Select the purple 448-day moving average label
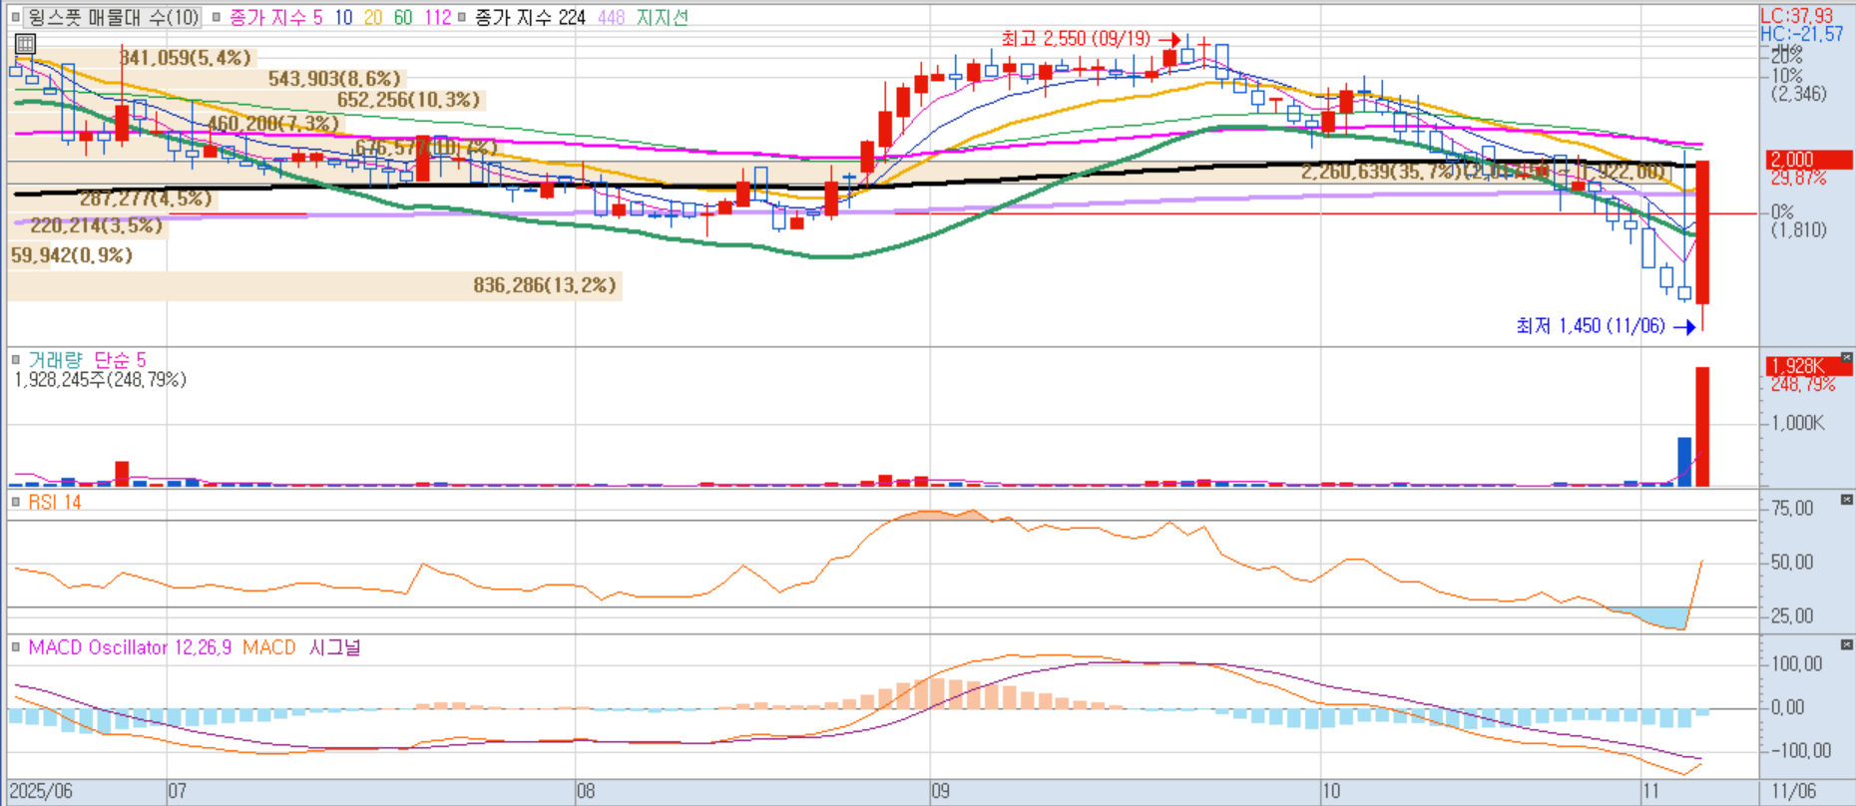The height and width of the screenshot is (806, 1856). point(611,17)
